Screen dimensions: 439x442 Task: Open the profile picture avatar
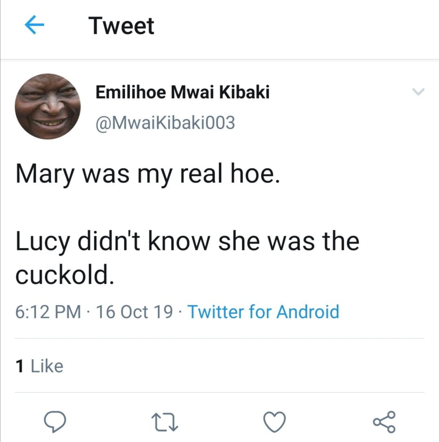click(x=48, y=107)
